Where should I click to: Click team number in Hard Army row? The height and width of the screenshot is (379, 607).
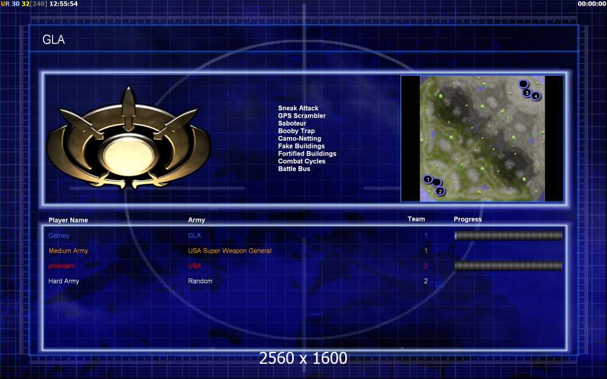coord(426,281)
